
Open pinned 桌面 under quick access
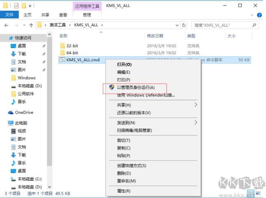tap(22, 46)
